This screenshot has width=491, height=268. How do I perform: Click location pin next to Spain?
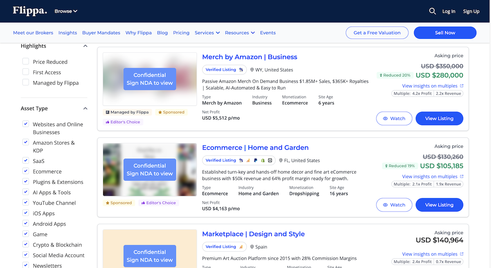[252, 247]
